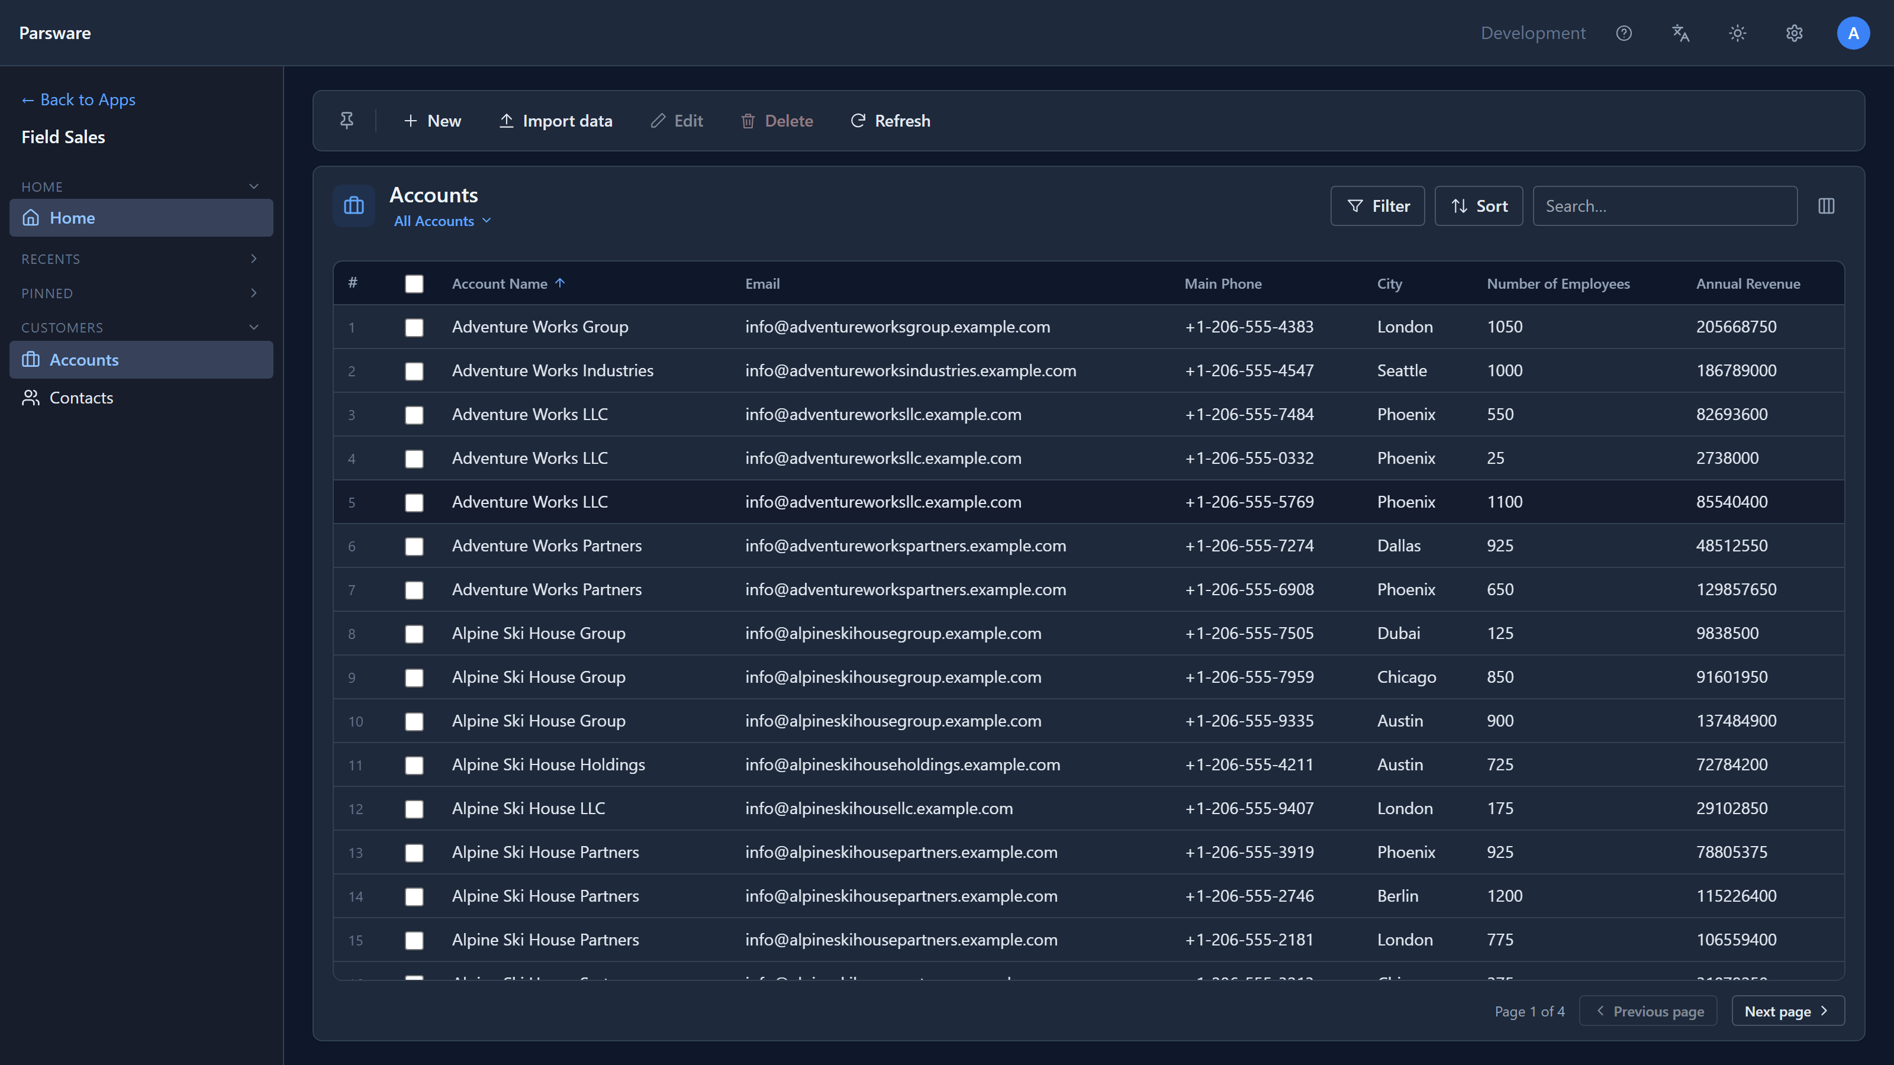The image size is (1894, 1065).
Task: Toggle the select-all header checkbox
Action: [x=414, y=284]
